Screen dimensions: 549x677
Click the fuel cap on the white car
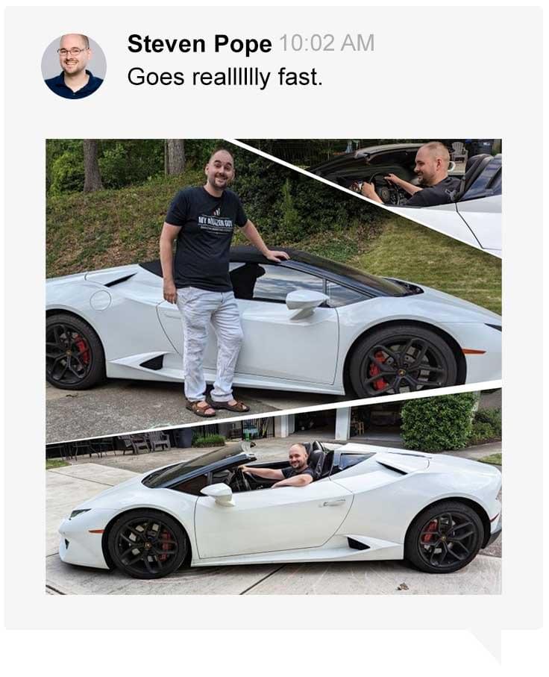pos(100,300)
